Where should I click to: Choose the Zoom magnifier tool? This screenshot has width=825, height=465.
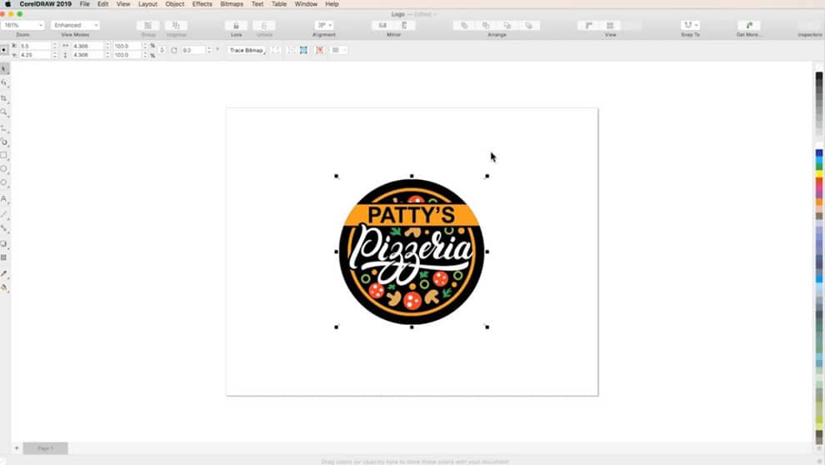[4, 112]
